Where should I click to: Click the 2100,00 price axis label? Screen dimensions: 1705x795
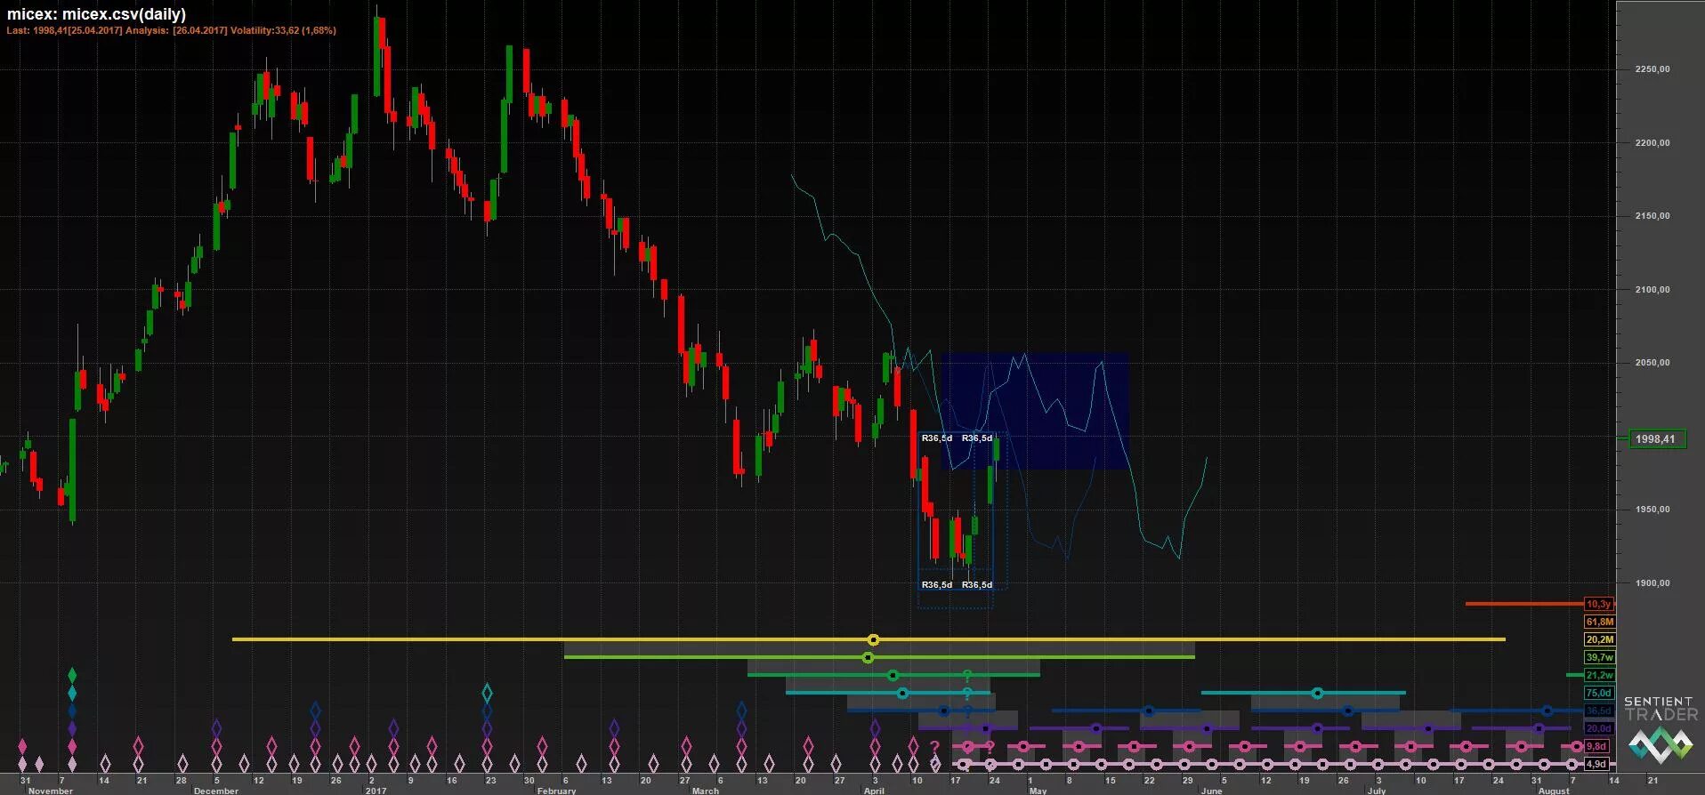tap(1652, 289)
